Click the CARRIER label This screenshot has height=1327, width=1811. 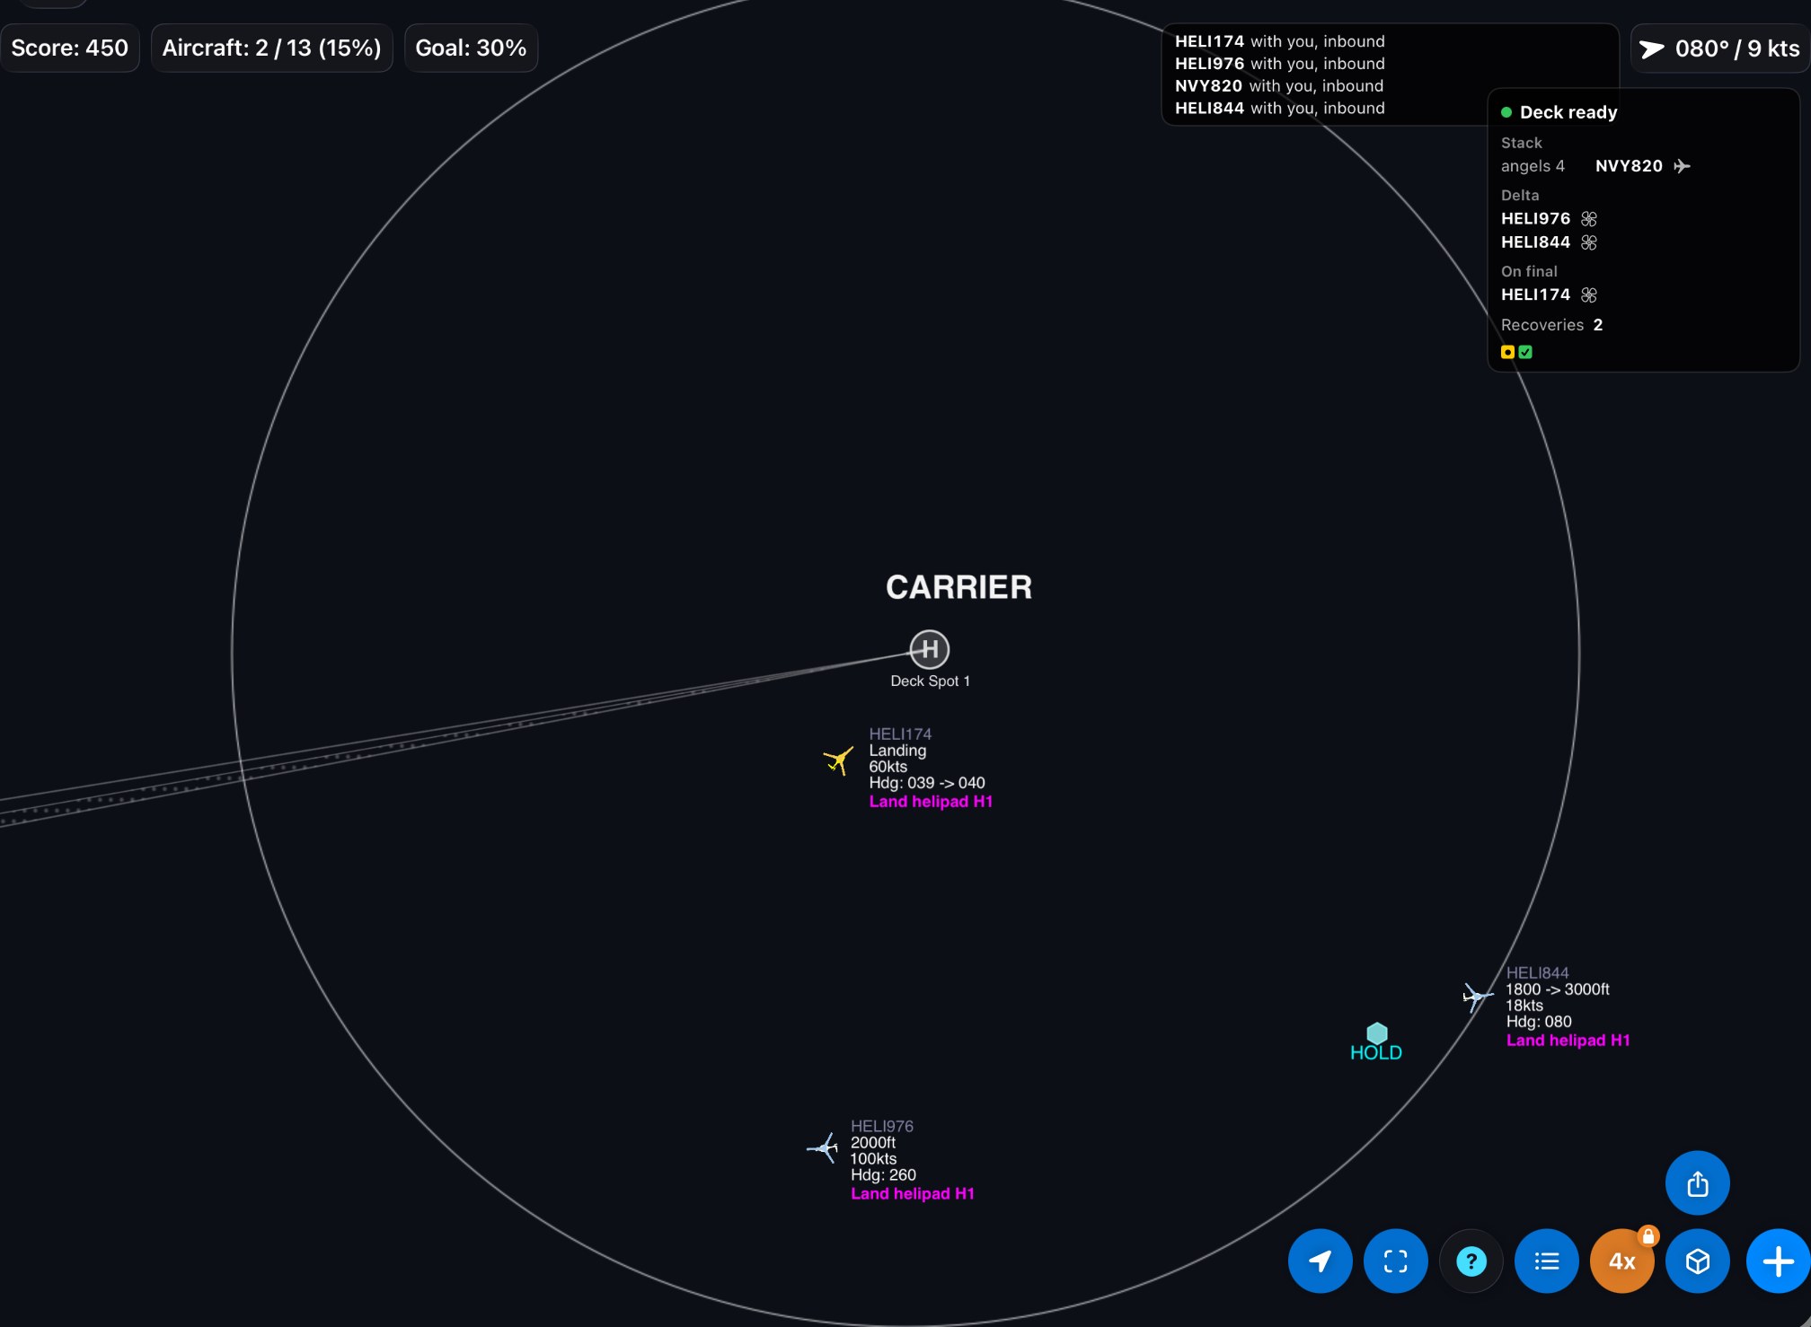pos(959,587)
